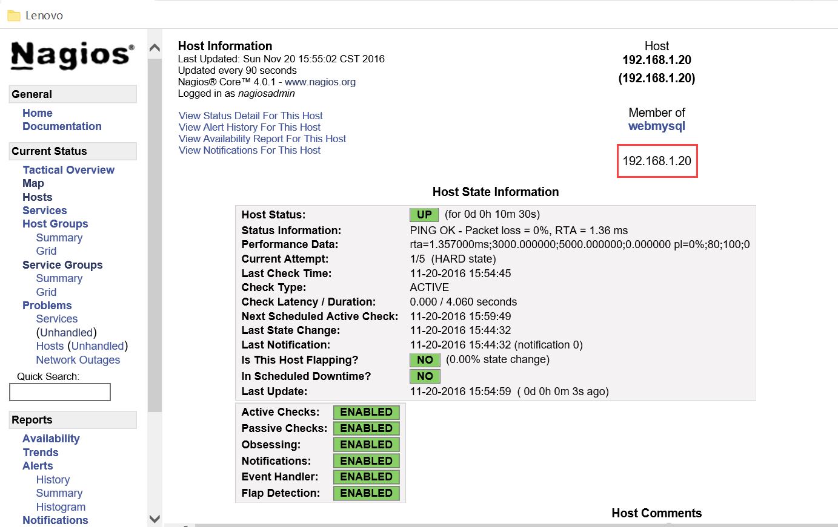
Task: Open the Hosts status page
Action: 38,197
